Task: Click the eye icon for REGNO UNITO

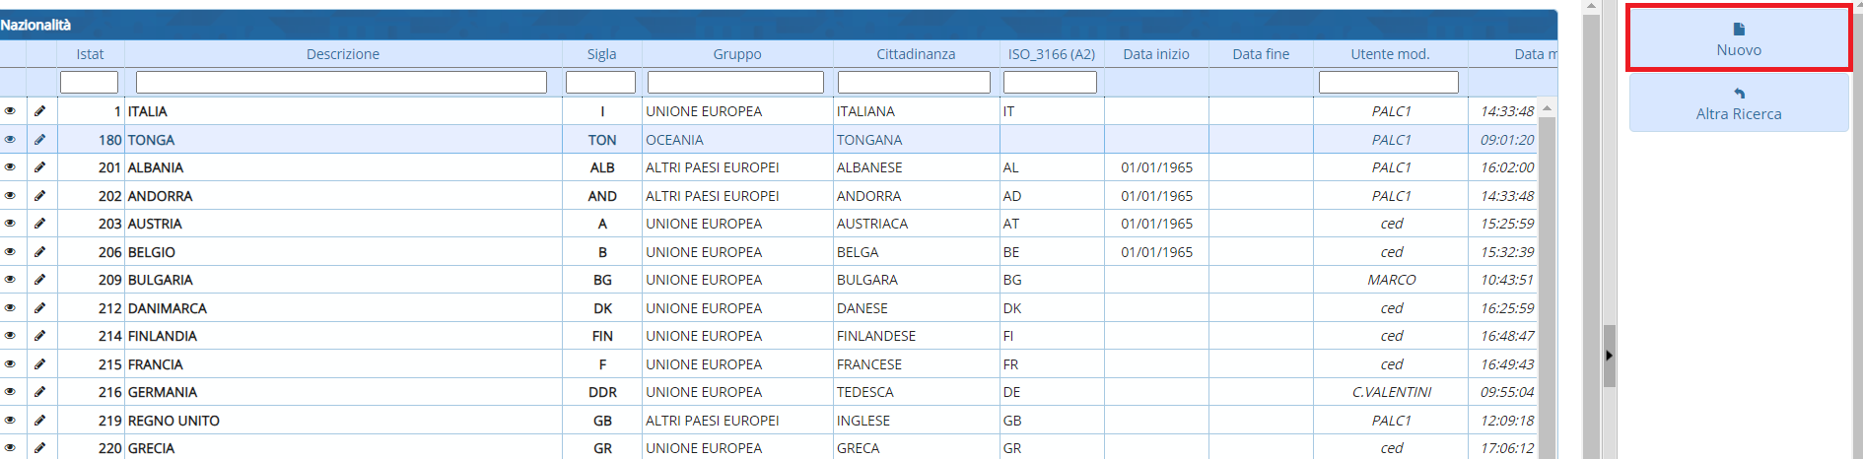Action: 11,421
